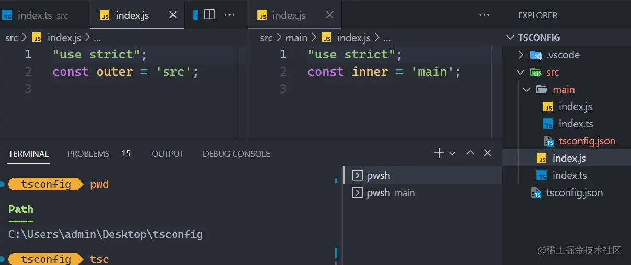Close the right index.js editor tab
This screenshot has height=265, width=631.
coord(330,15)
